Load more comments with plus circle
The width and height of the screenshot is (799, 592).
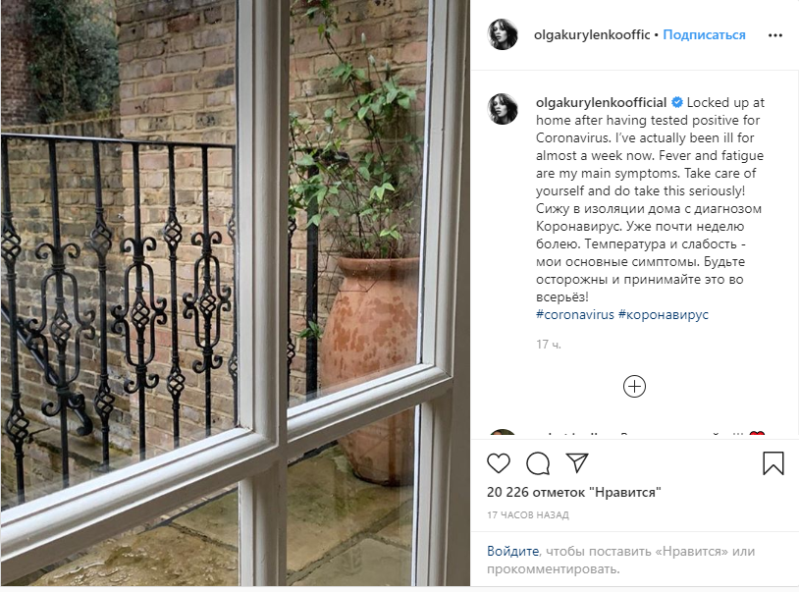[634, 386]
